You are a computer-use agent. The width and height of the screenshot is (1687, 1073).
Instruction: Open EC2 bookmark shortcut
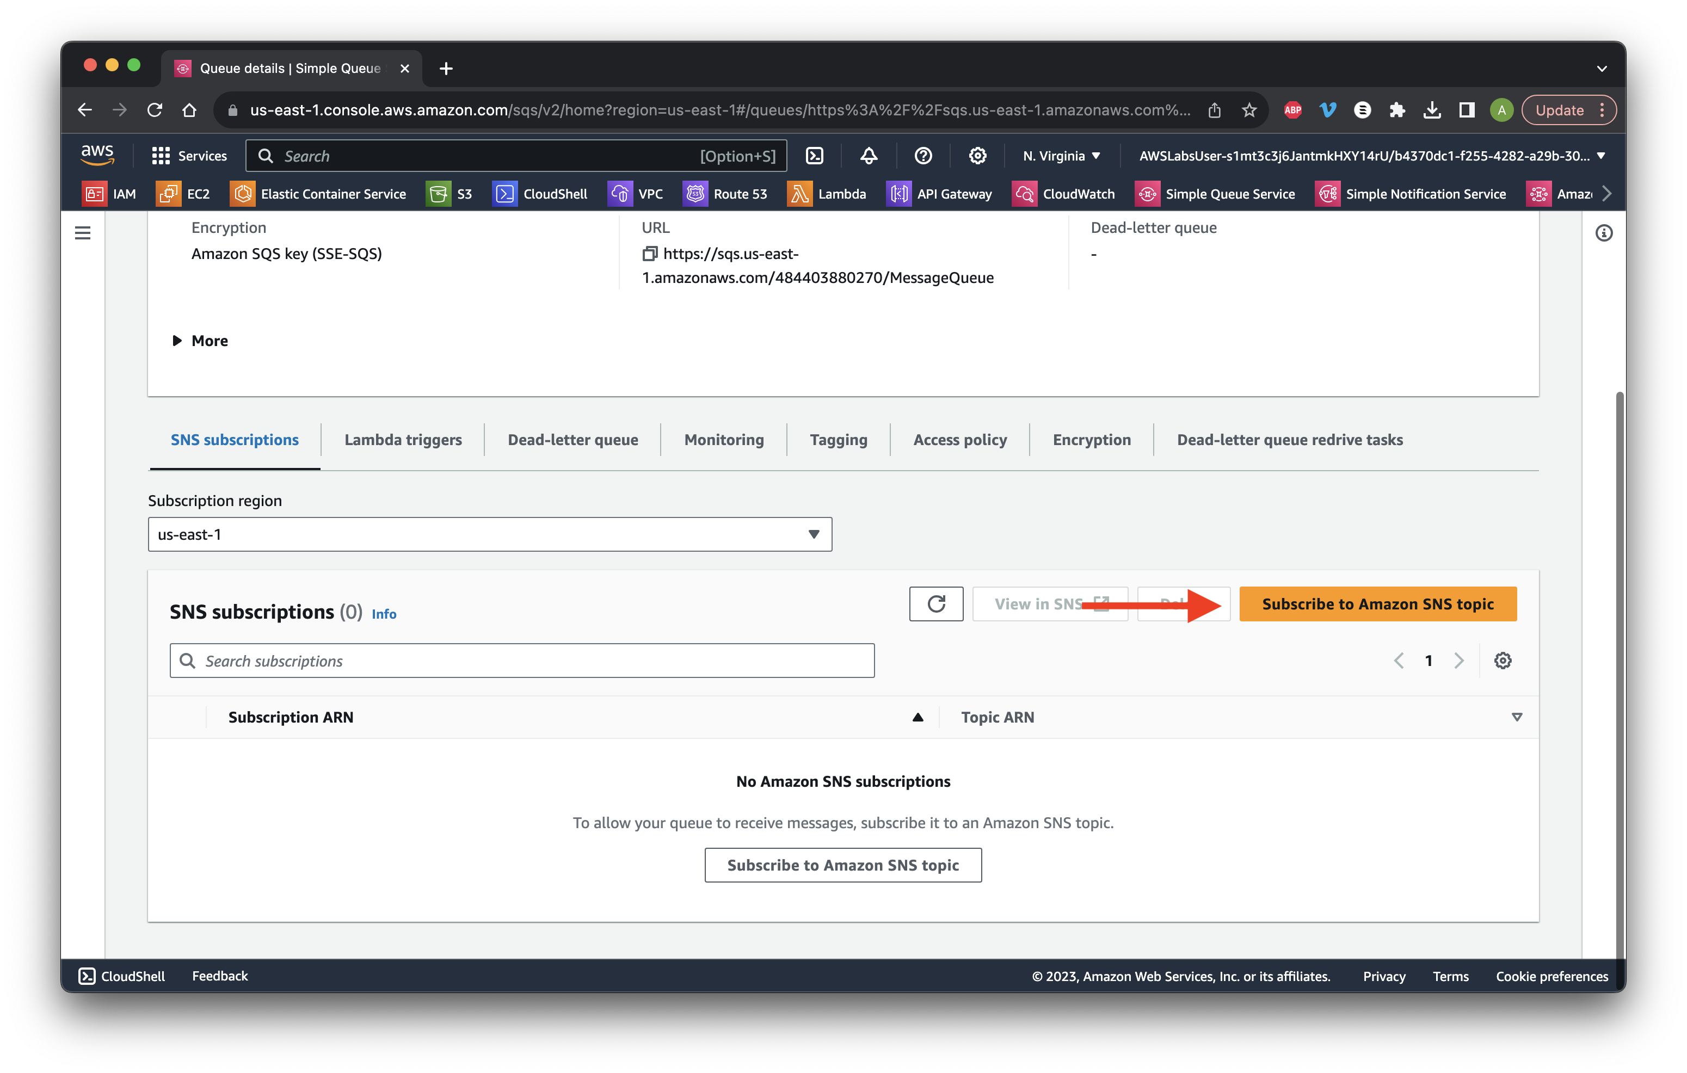183,194
